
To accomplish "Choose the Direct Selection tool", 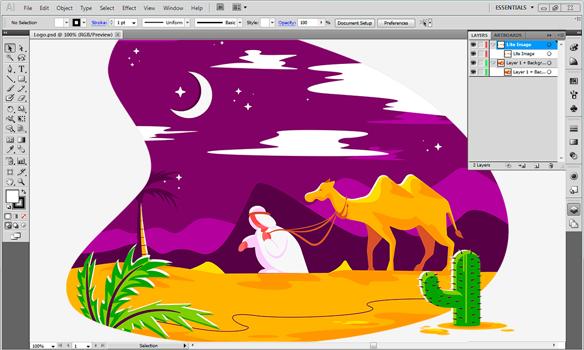I will (22, 48).
